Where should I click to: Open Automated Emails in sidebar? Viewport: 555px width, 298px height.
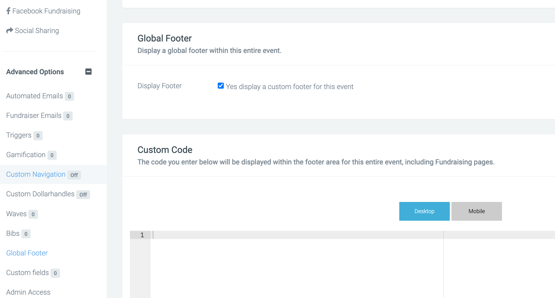(35, 96)
